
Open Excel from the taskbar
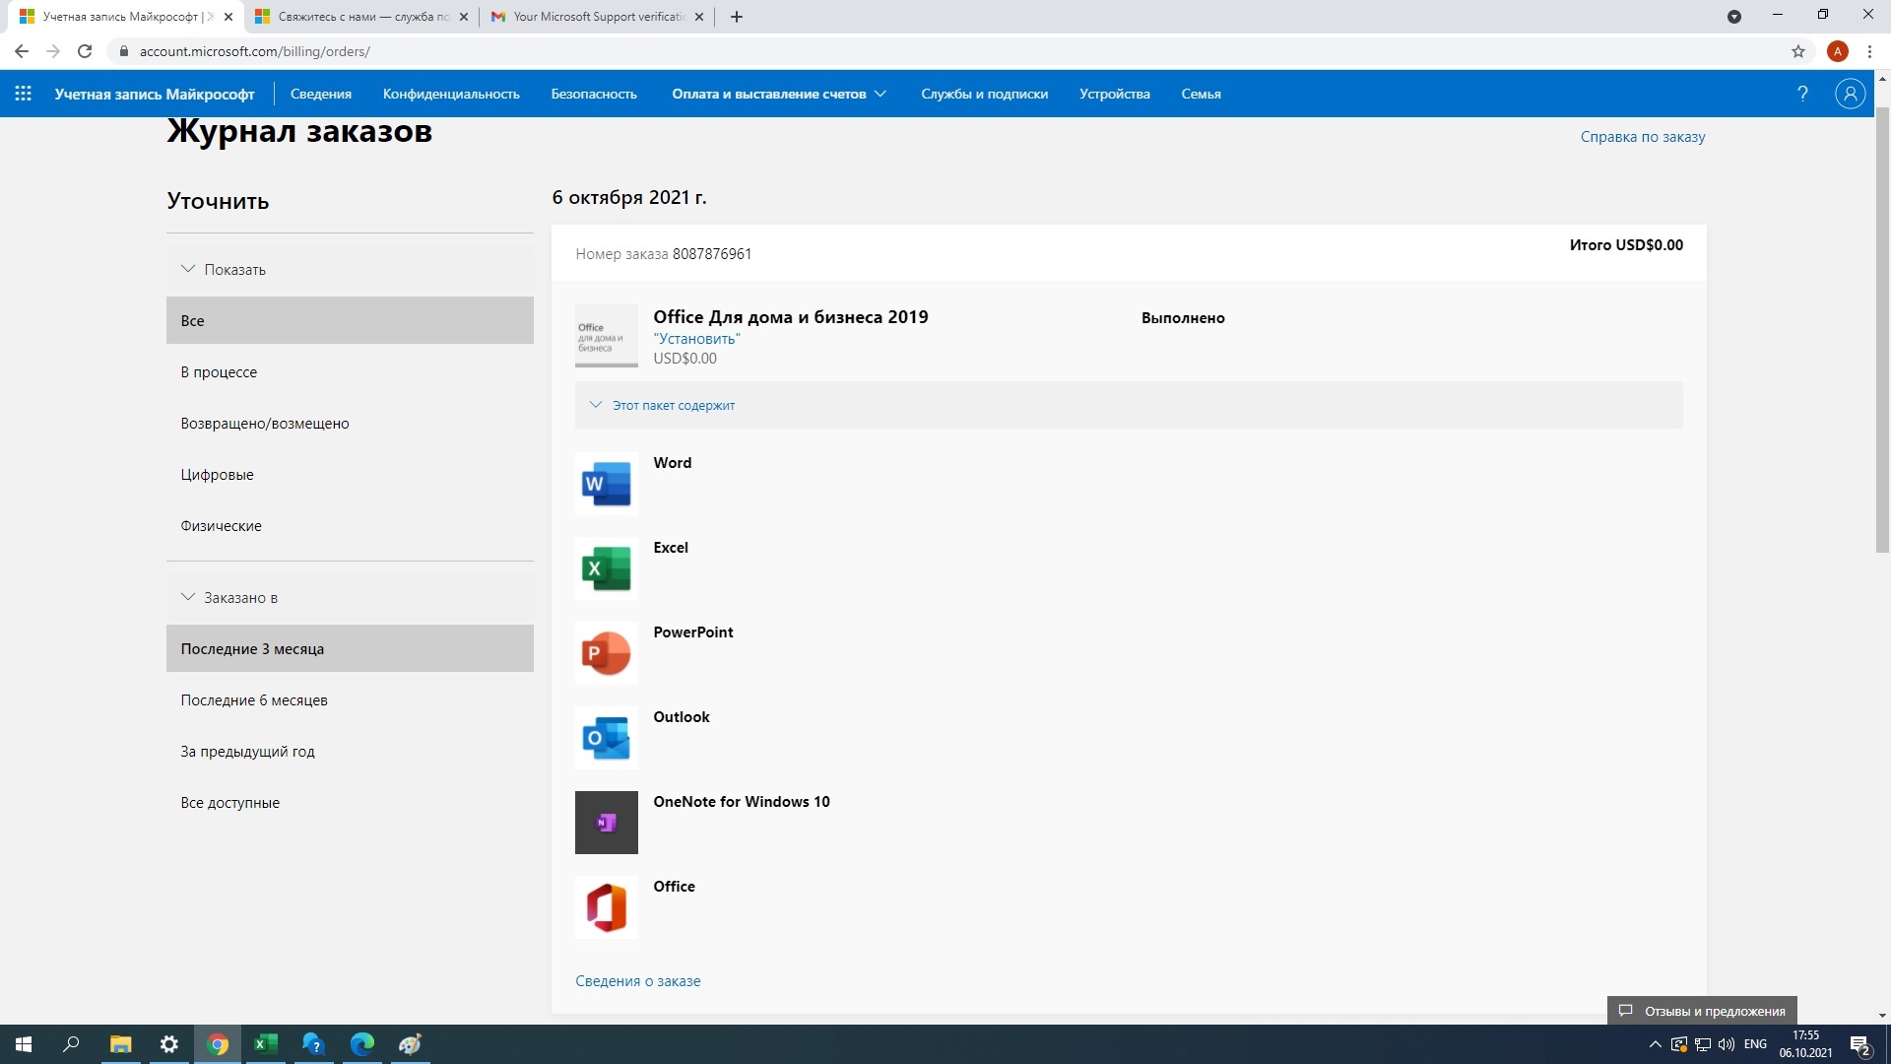266,1044
